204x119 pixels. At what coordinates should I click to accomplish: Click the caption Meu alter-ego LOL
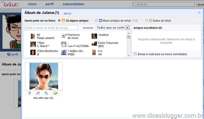(x=43, y=98)
